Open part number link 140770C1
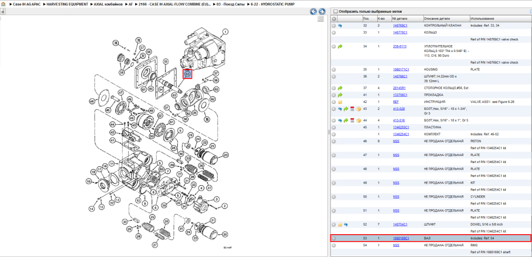532x257 pixels. pos(400,32)
